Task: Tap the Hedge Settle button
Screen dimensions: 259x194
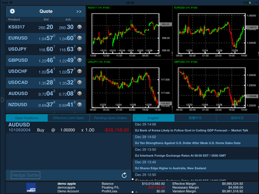Action: point(25,175)
